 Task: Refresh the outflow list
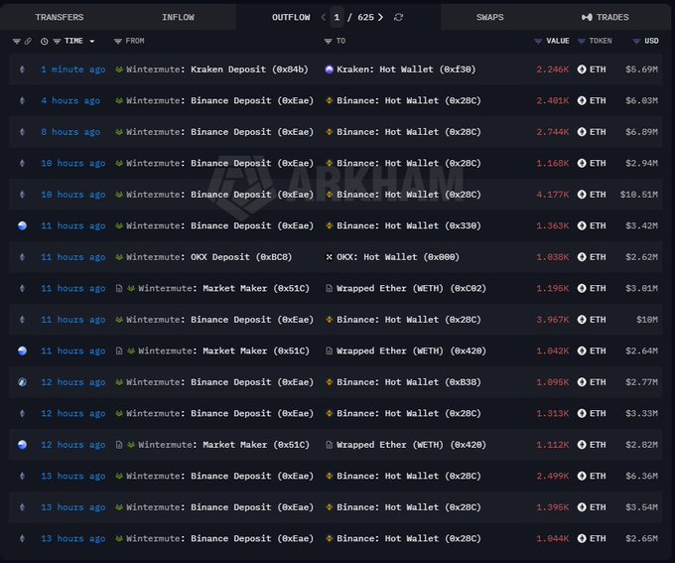399,17
